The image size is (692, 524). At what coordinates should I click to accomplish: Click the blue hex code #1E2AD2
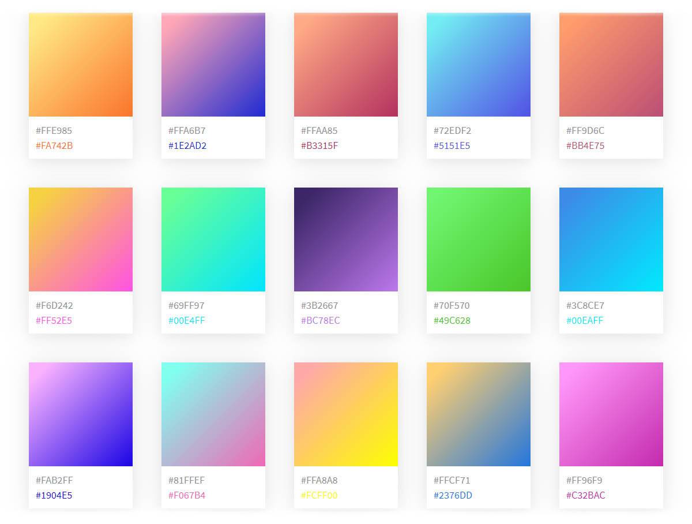pos(187,146)
